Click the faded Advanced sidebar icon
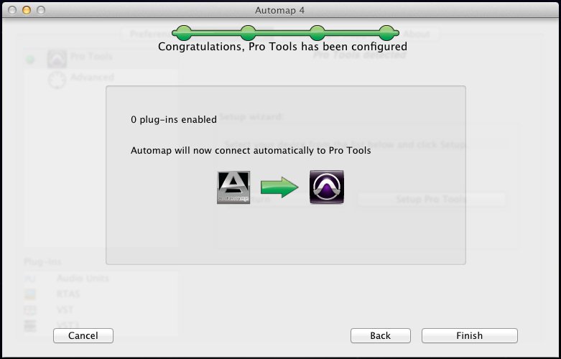 pos(57,79)
